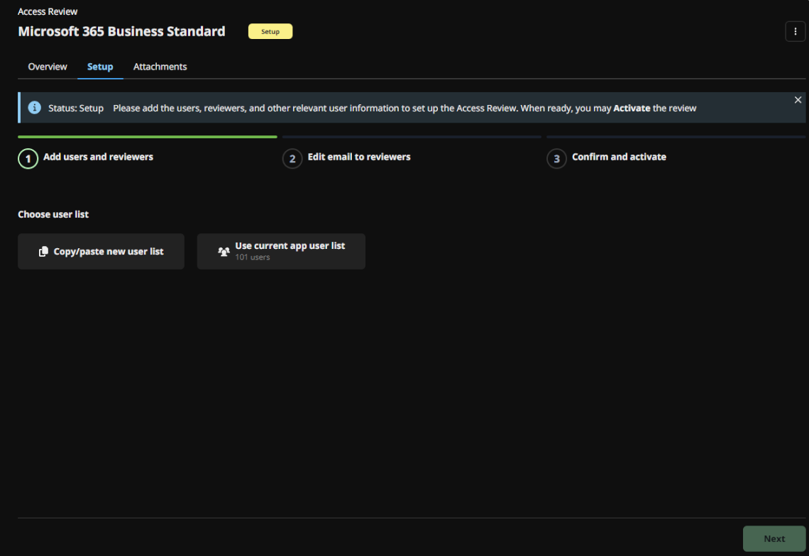Click the info icon in the status banner
The image size is (809, 556).
(34, 107)
